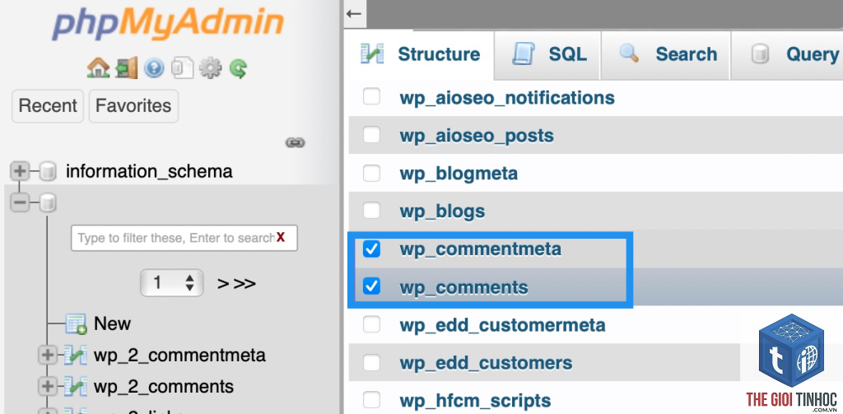This screenshot has height=414, width=843.
Task: Check wp_edd_customers checkbox
Action: tap(371, 362)
